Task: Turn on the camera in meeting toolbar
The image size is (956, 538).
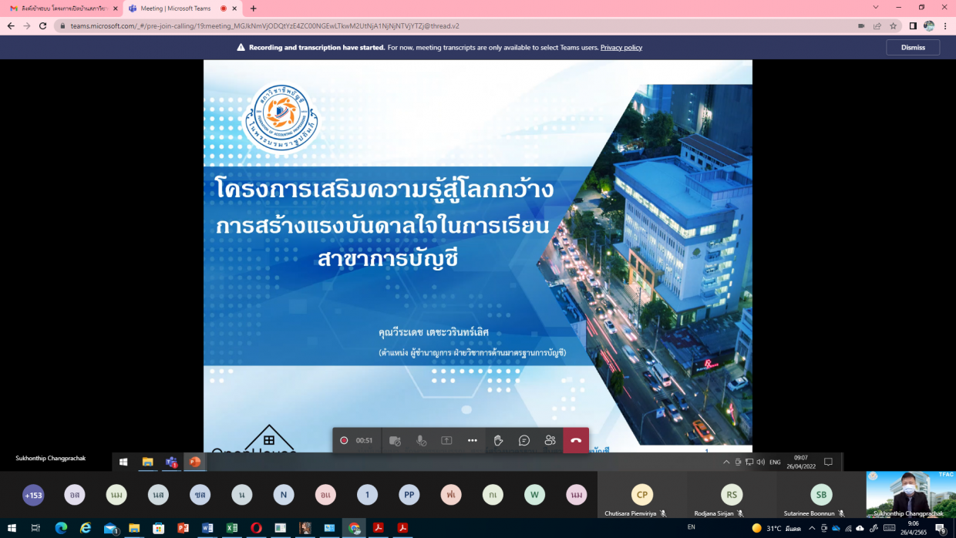Action: pos(395,440)
